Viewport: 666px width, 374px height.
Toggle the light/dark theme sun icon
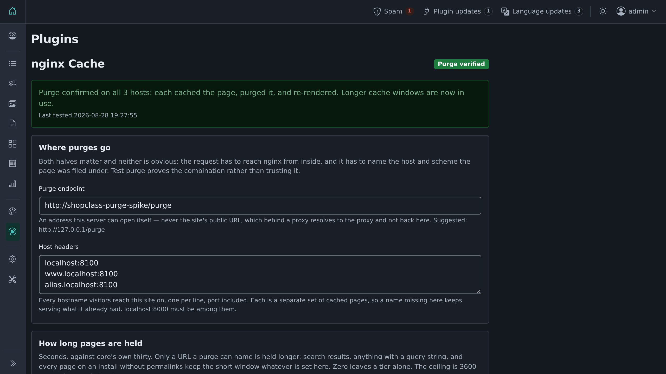pos(603,11)
